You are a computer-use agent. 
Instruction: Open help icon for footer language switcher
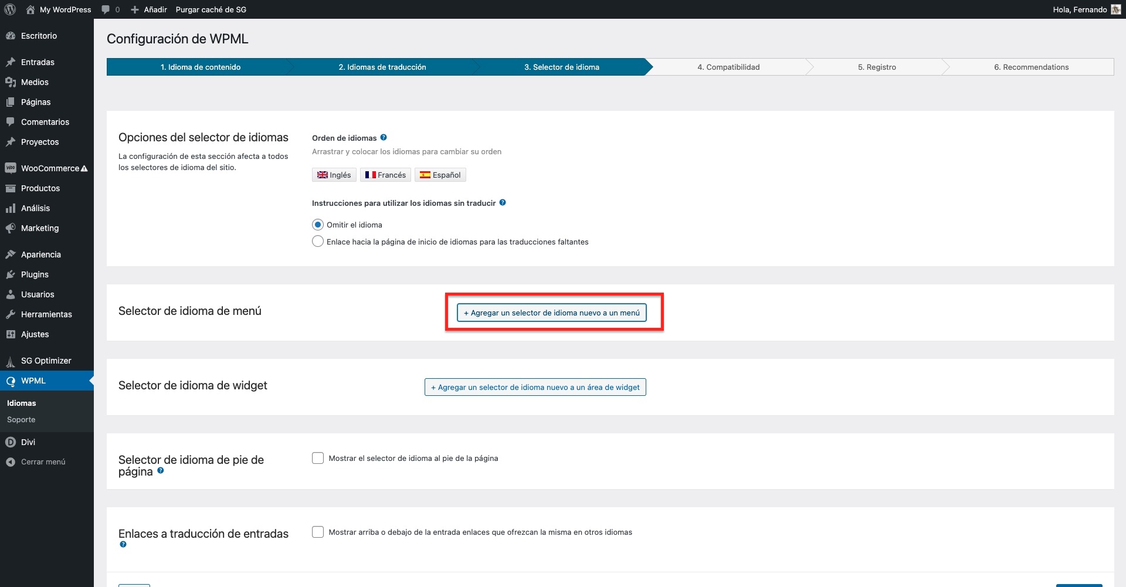pos(161,470)
